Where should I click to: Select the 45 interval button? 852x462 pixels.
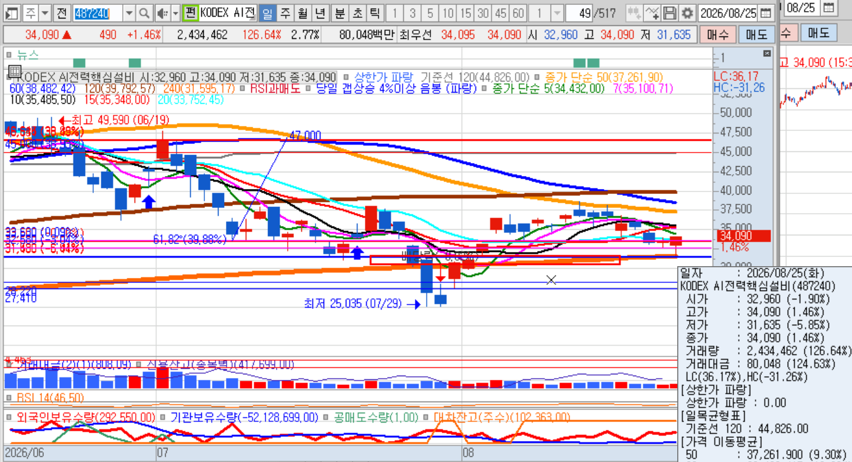tap(501, 13)
